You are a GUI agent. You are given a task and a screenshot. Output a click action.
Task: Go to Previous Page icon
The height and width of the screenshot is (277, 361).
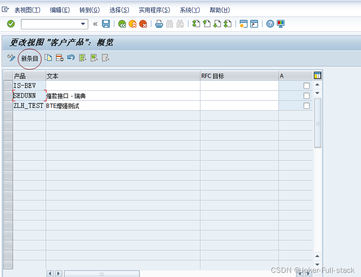[207, 24]
